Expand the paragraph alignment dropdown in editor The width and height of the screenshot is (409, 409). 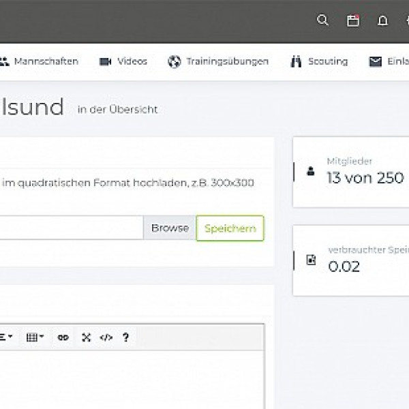[6, 337]
